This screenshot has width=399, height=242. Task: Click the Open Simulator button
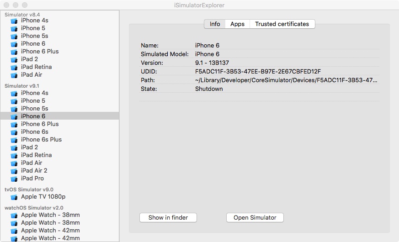pos(255,218)
